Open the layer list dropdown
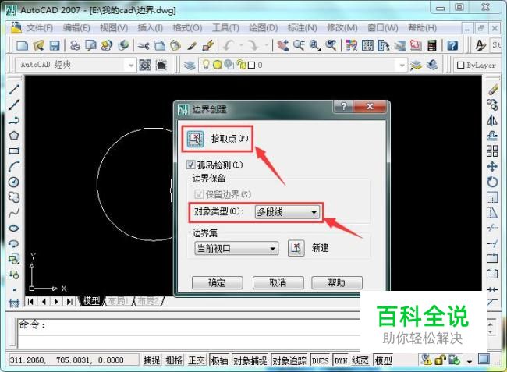 pos(402,66)
